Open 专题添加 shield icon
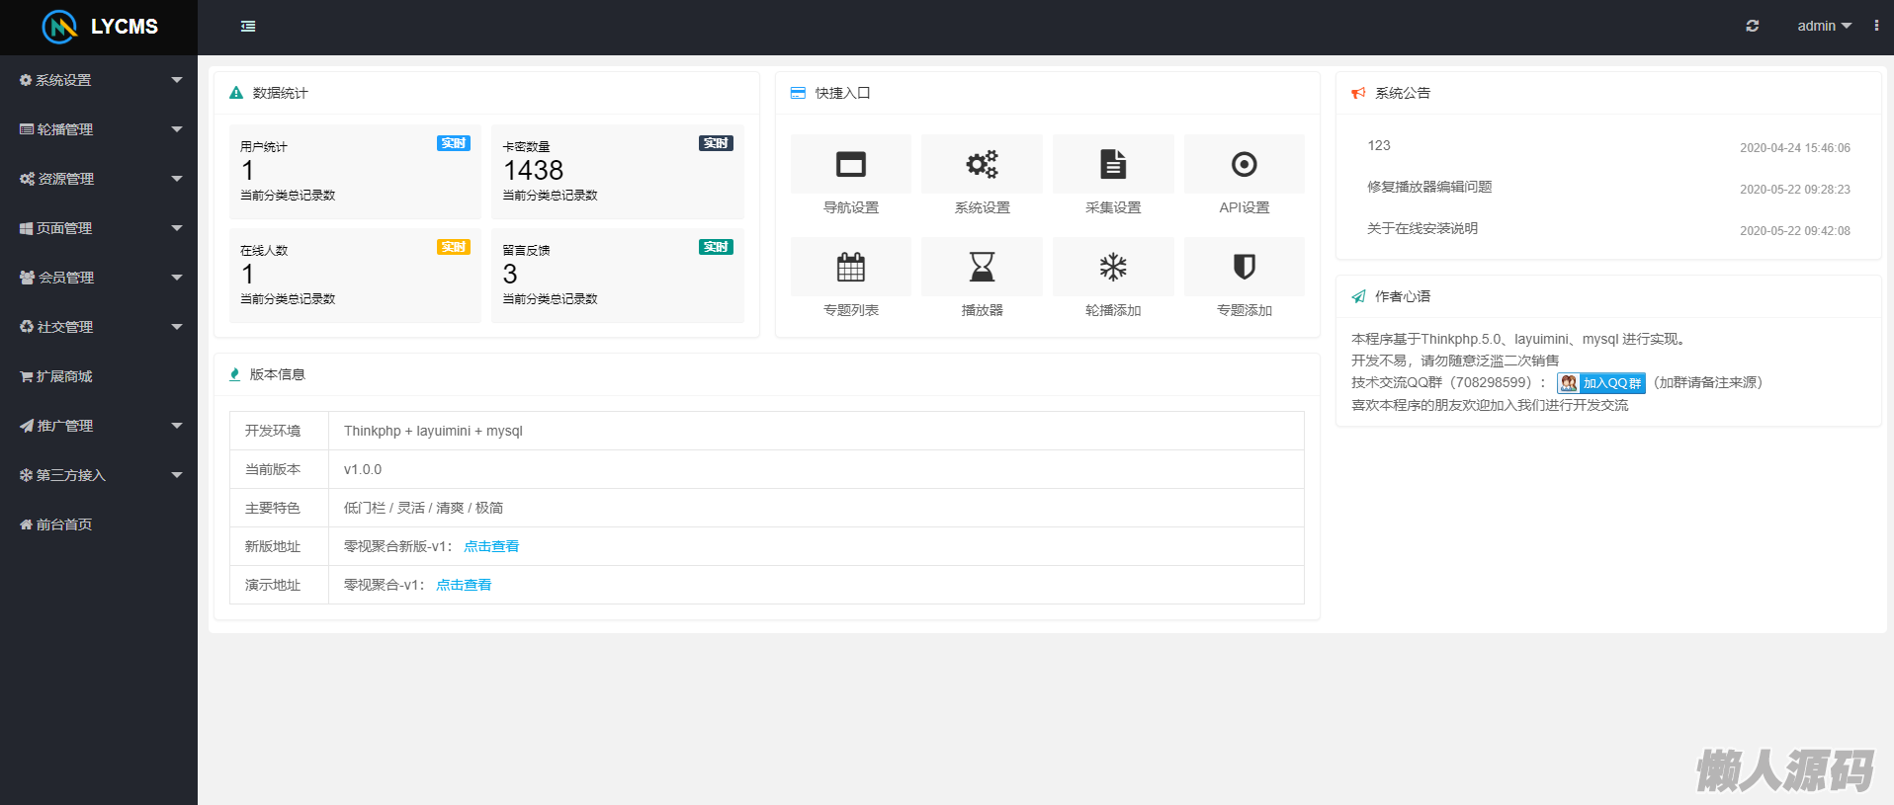This screenshot has height=805, width=1894. 1245,267
